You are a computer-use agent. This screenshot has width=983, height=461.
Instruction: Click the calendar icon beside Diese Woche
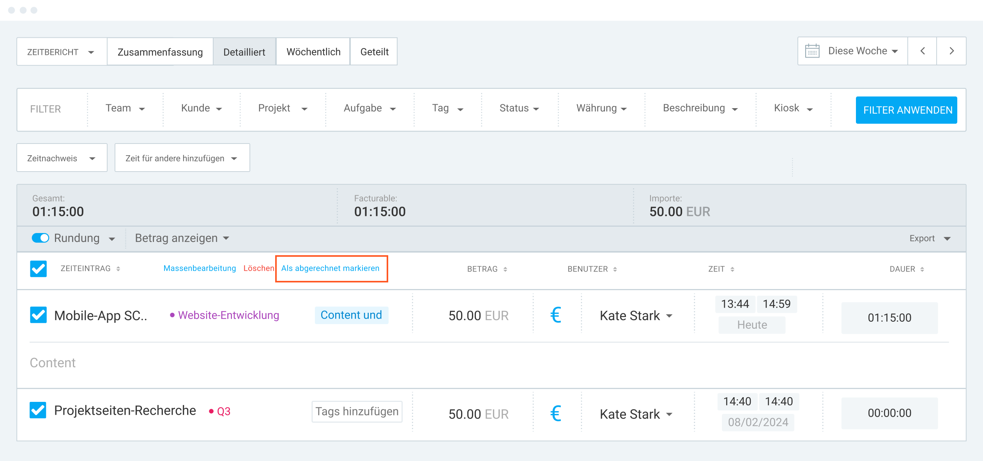point(812,51)
